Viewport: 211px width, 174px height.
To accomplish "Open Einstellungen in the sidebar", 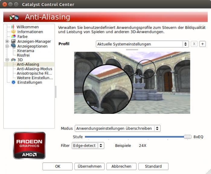I will click(x=30, y=82).
